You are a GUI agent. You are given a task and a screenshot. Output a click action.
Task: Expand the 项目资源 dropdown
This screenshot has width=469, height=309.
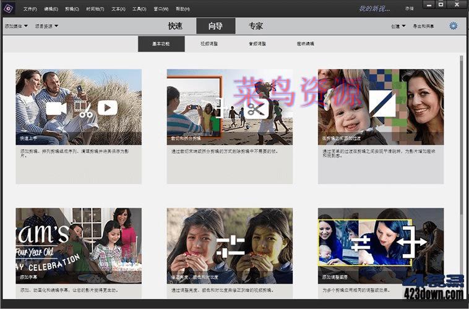tap(46, 27)
